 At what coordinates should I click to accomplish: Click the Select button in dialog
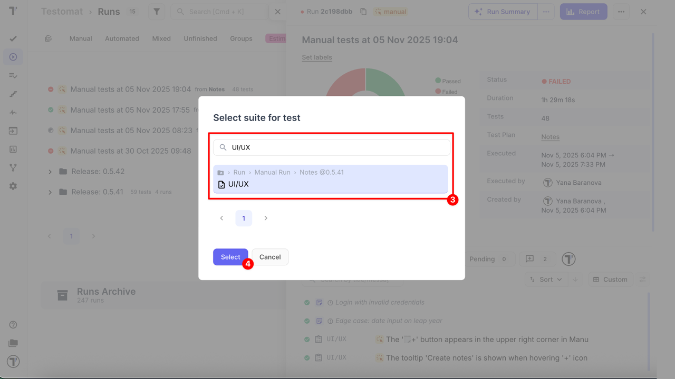pyautogui.click(x=230, y=257)
